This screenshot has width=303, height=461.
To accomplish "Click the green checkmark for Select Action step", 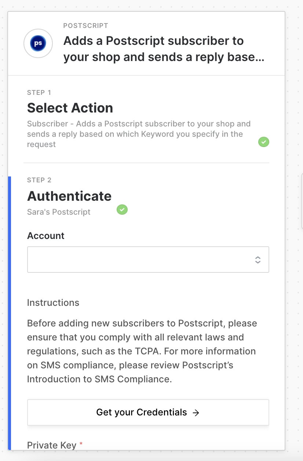I will pos(263,142).
